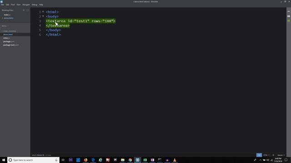Open Firefox from the taskbar
This screenshot has width=291, height=163.
(x=85, y=160)
